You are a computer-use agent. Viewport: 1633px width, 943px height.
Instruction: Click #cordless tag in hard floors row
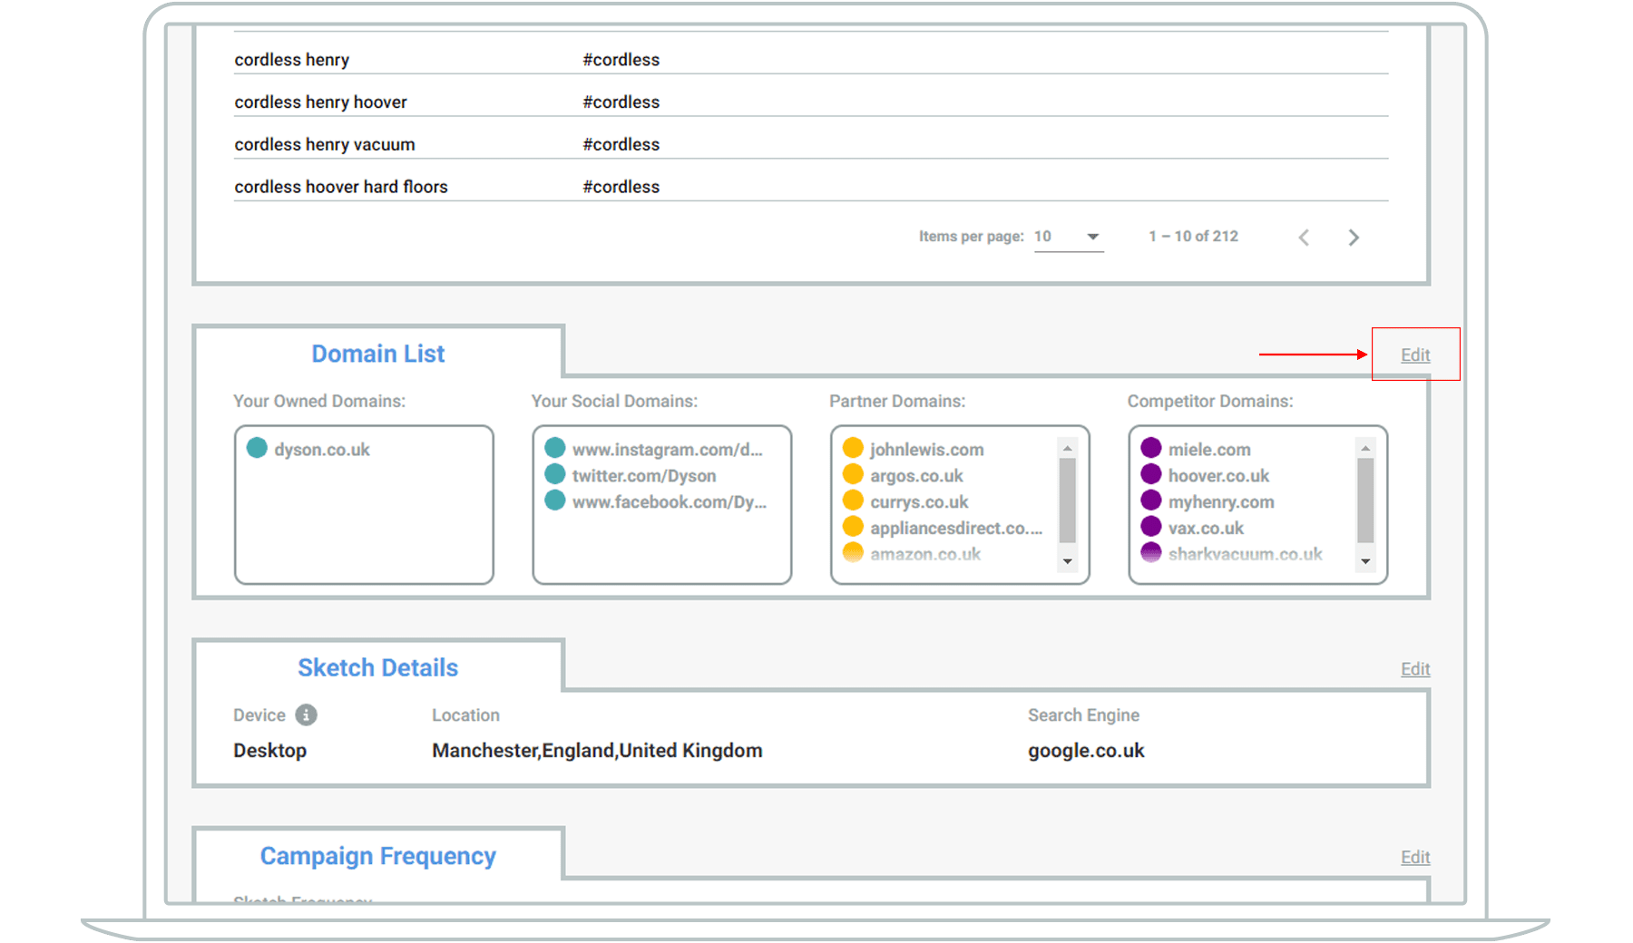[621, 187]
